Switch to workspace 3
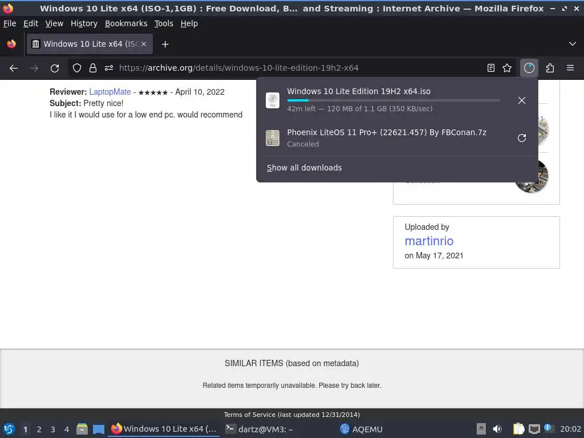The width and height of the screenshot is (584, 438). tap(53, 429)
